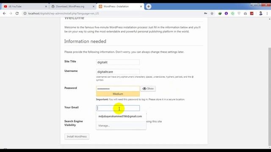The height and width of the screenshot is (152, 271).
Task: Select the WordPress Installation tab
Action: tap(120, 6)
